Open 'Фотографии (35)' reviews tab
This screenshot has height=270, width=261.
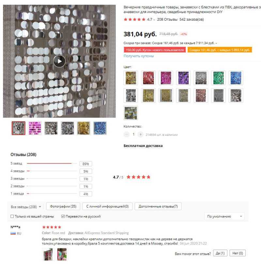pos(63,206)
